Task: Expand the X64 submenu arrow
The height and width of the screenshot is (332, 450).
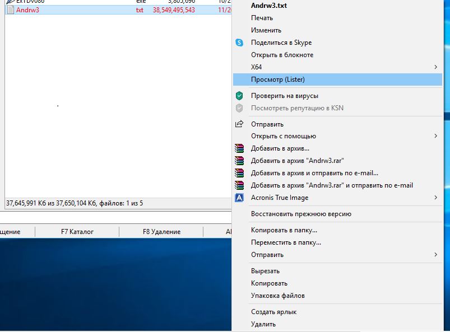Action: tap(436, 67)
